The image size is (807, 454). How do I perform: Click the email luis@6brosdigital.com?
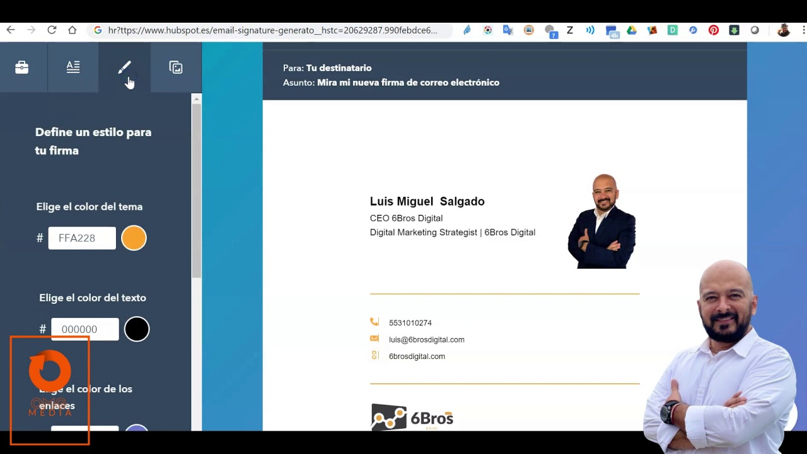427,340
